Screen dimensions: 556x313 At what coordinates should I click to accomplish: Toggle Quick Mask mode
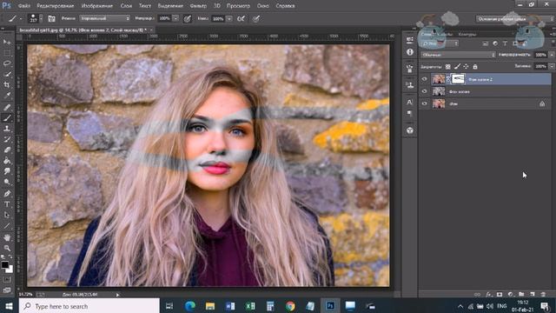coord(7,280)
